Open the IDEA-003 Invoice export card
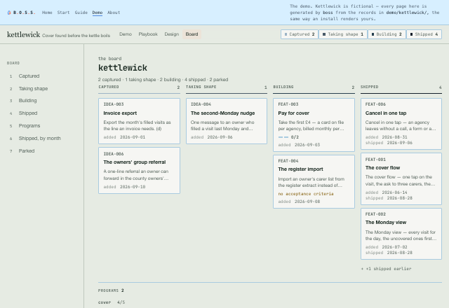Image resolution: width=449 pixels, height=308 pixels. tap(139, 121)
